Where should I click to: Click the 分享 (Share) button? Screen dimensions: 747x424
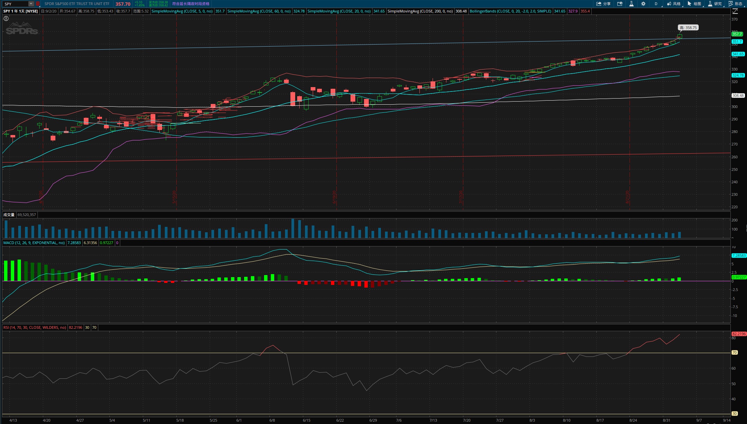tap(603, 4)
